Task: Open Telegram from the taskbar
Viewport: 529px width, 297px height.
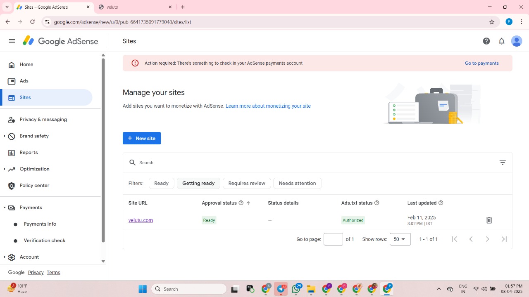Action: pos(281,289)
